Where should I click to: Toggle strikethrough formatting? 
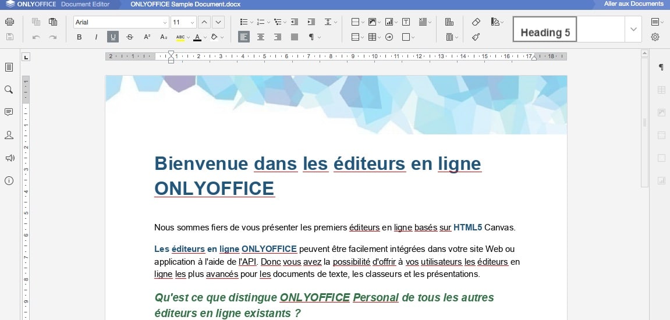click(x=129, y=37)
